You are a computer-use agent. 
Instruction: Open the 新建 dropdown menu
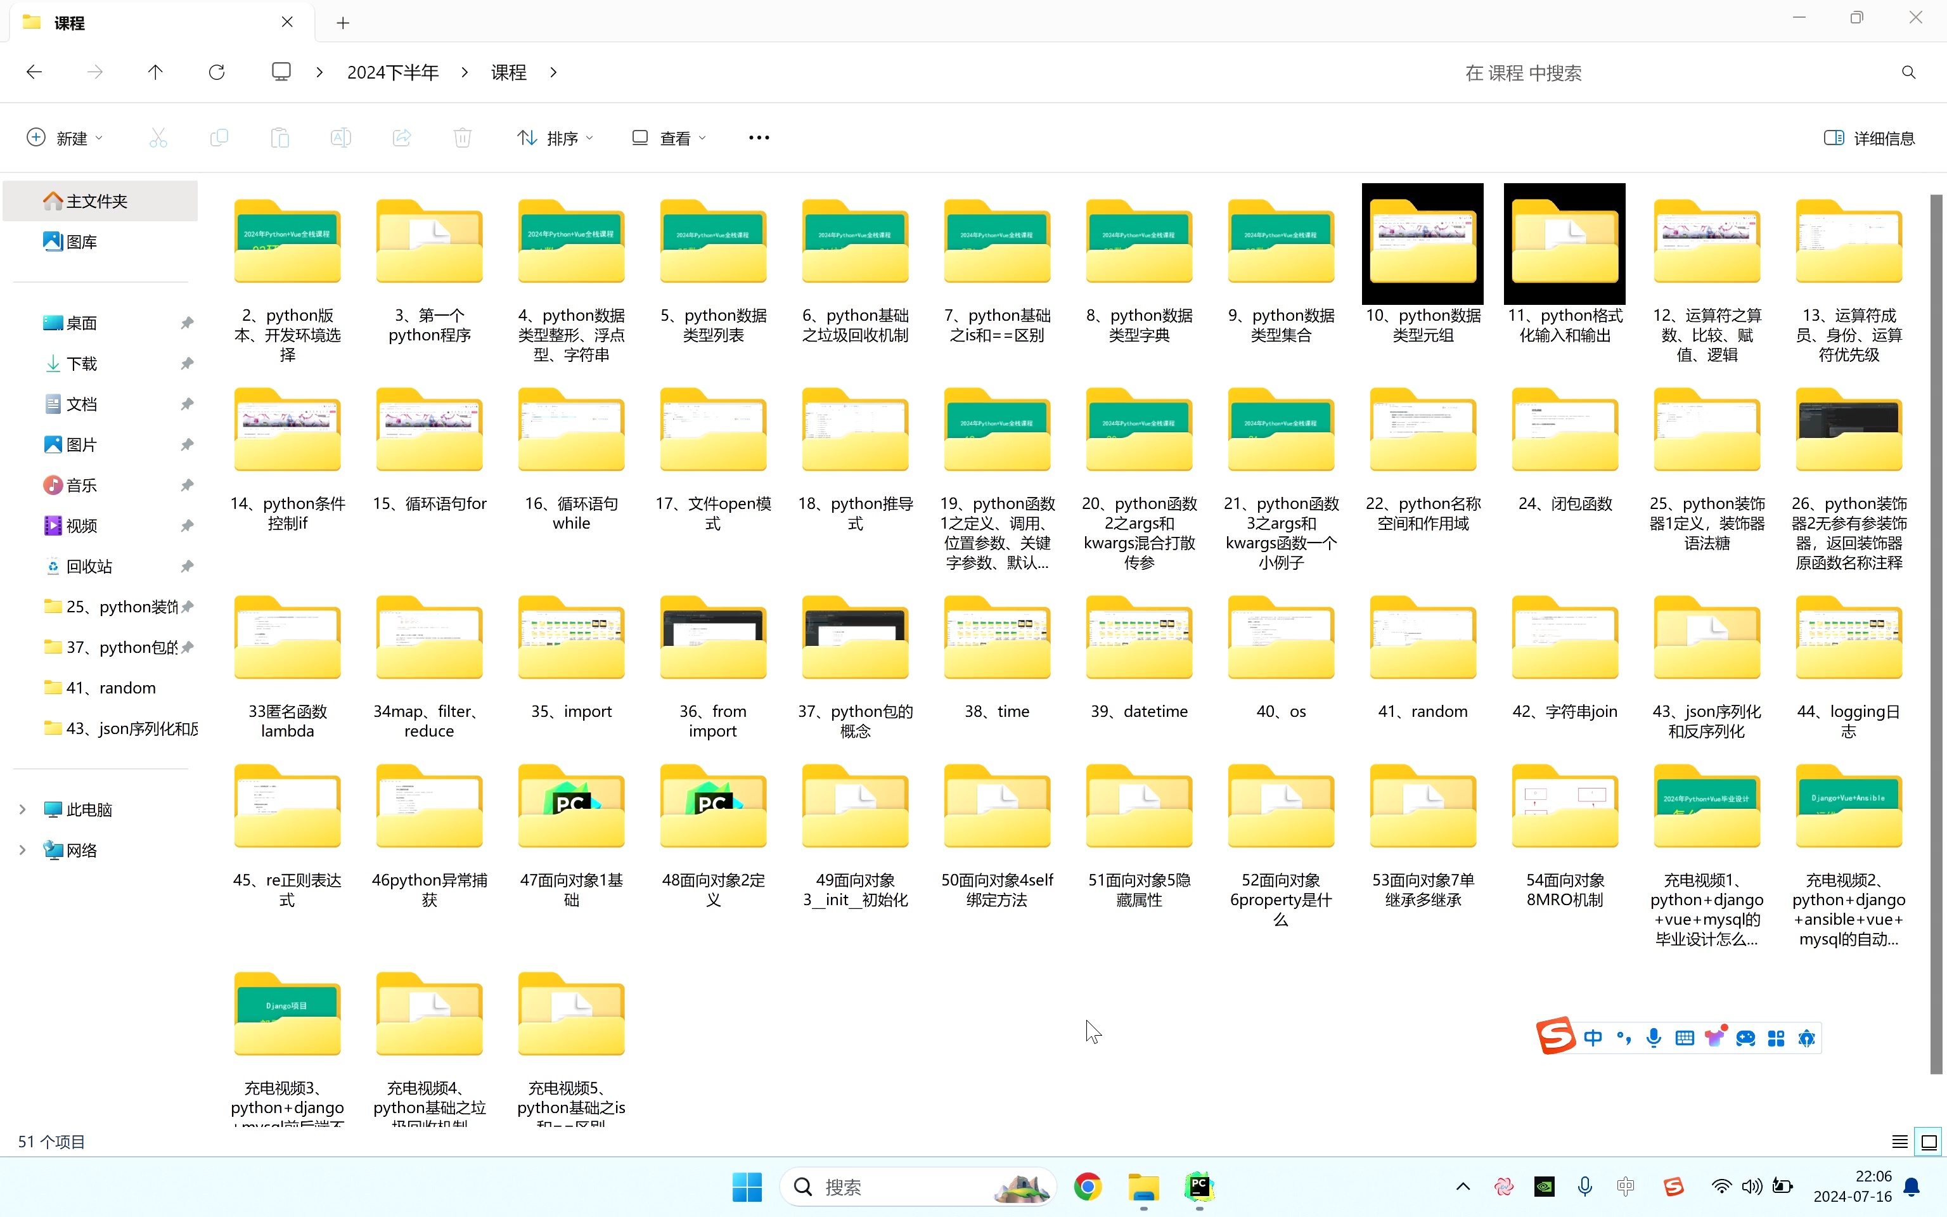tap(65, 138)
